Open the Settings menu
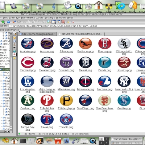The width and height of the screenshot is (145, 145). click(x=50, y=18)
